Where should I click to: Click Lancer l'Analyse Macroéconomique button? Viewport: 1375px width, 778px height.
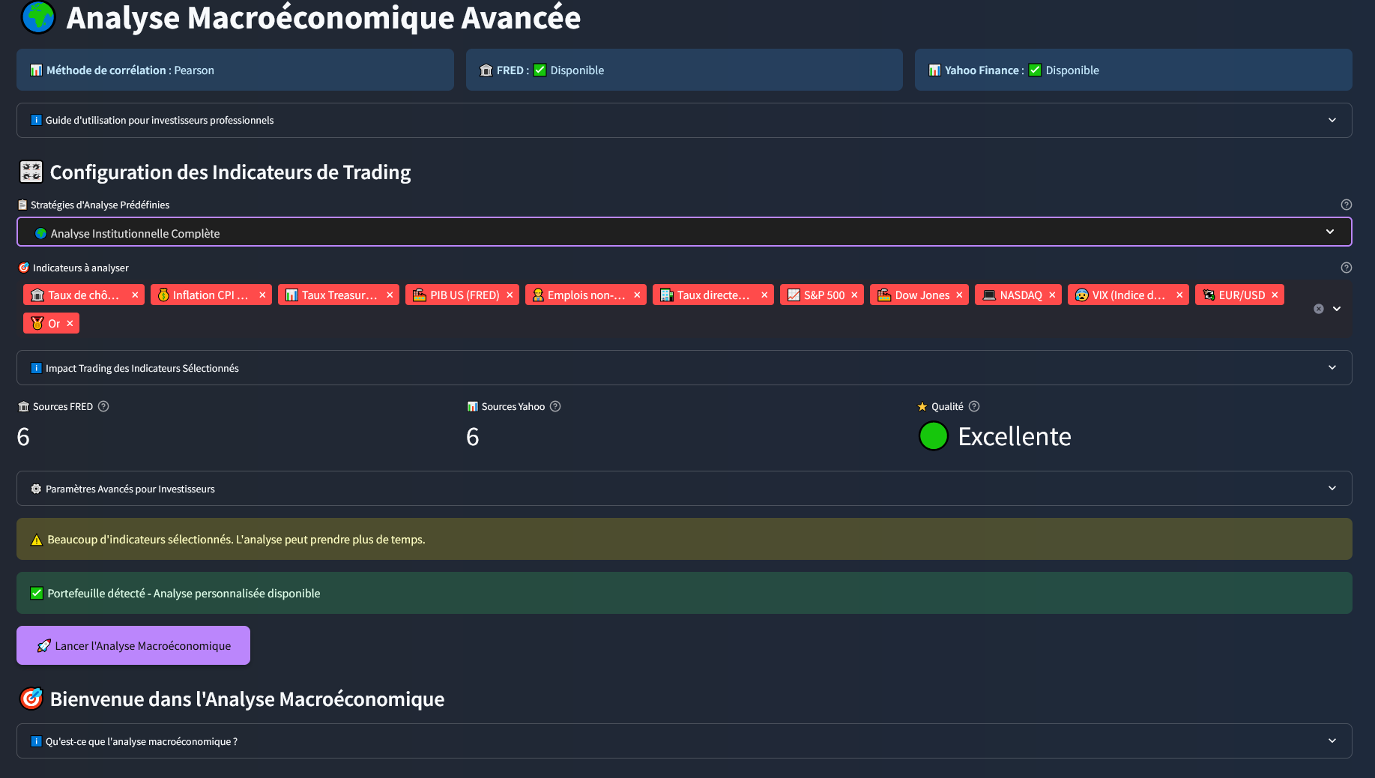133,645
